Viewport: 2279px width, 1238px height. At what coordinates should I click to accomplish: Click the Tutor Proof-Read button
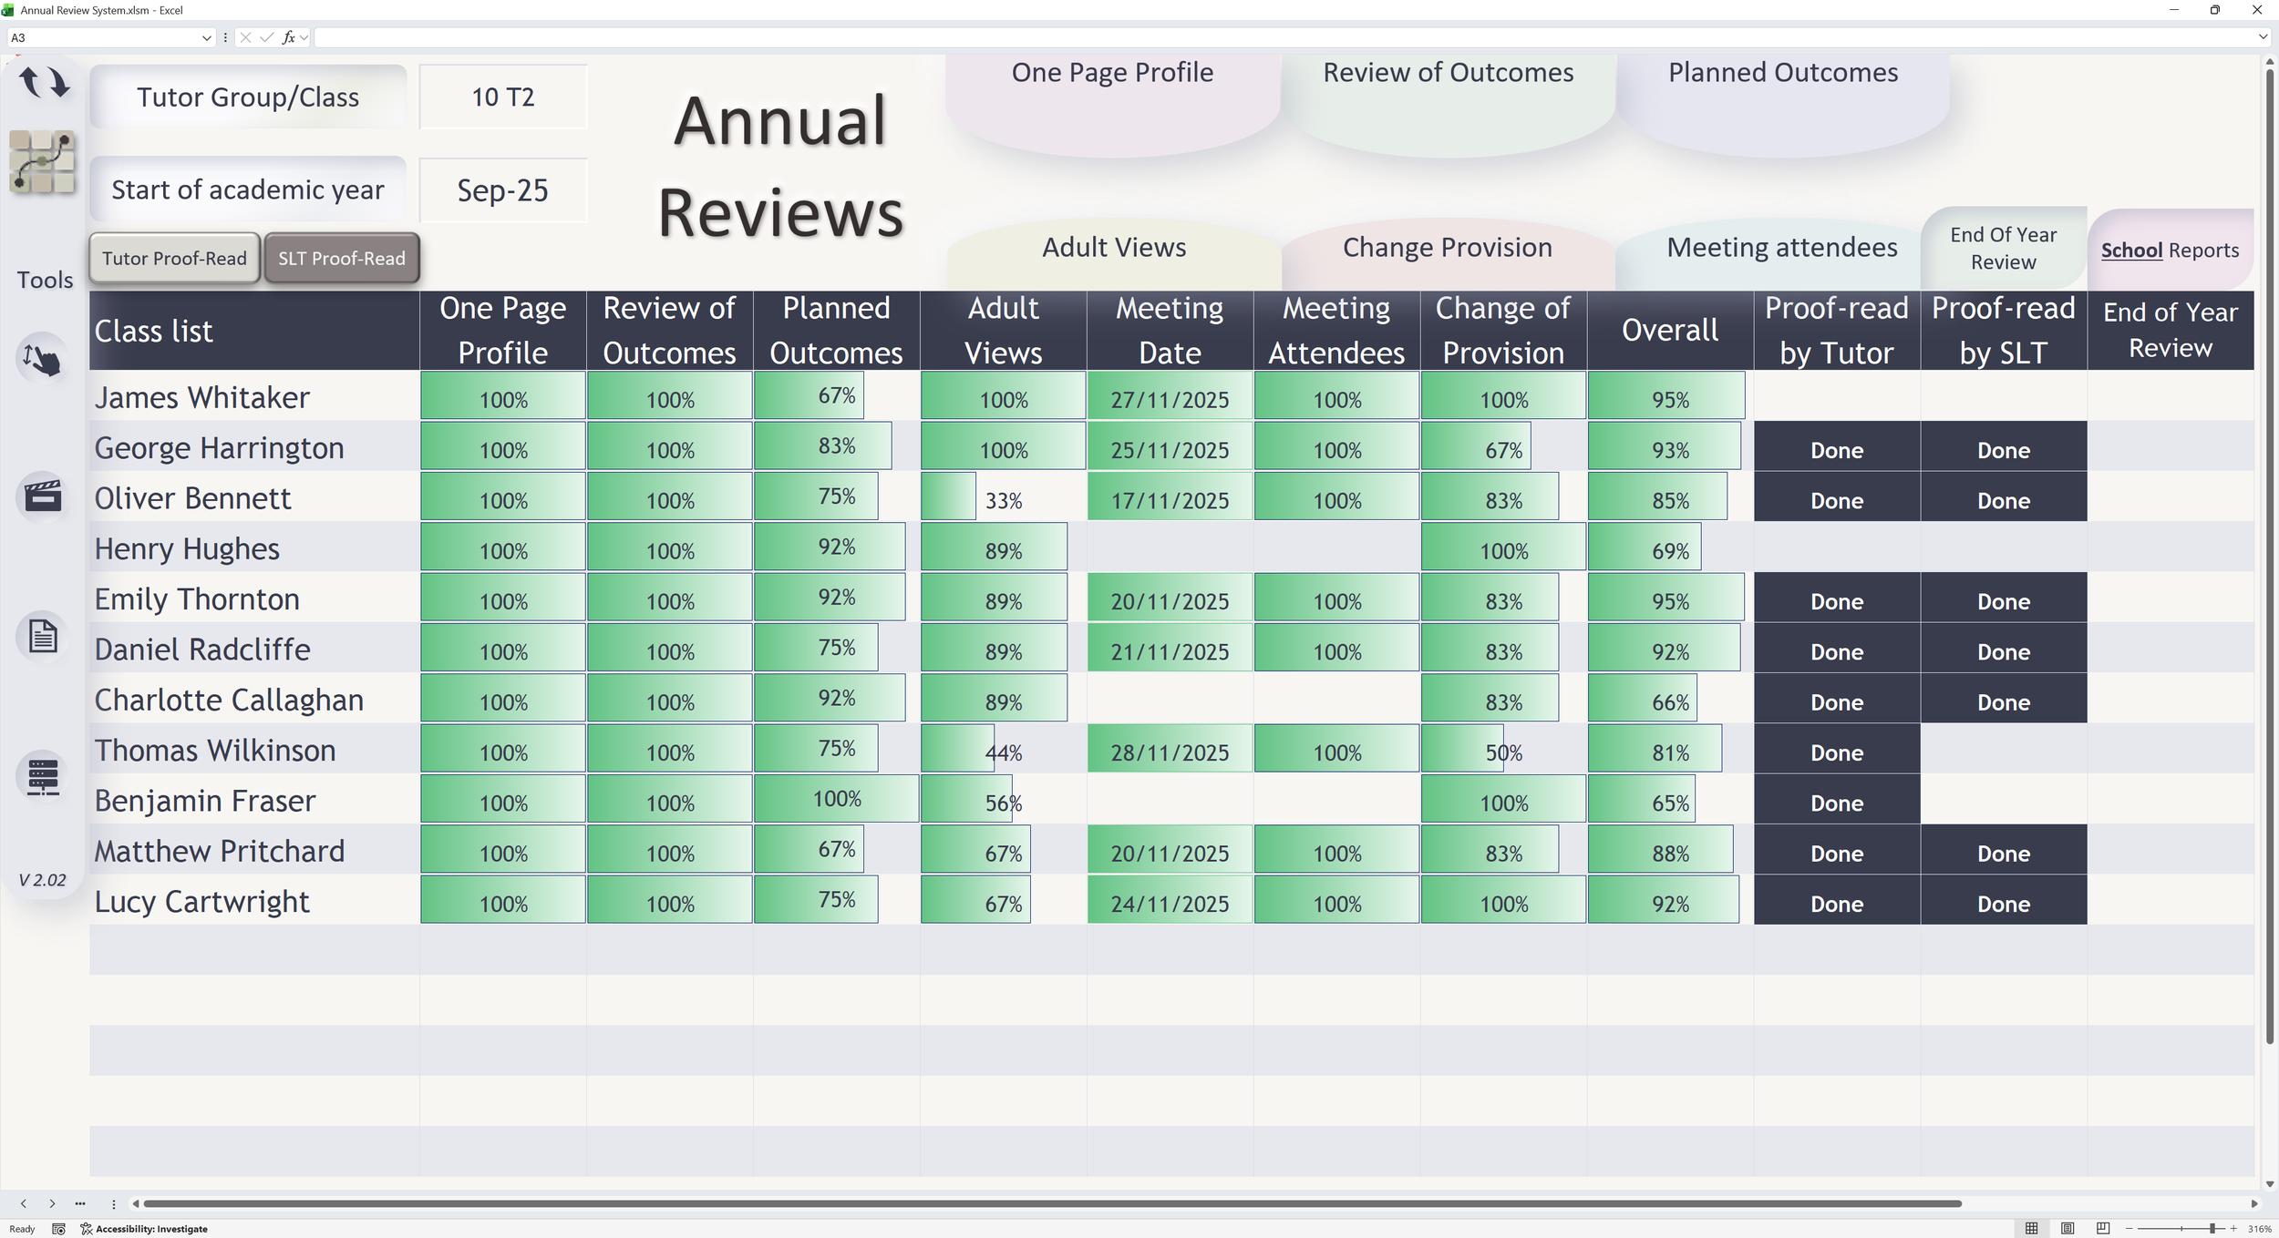[174, 259]
